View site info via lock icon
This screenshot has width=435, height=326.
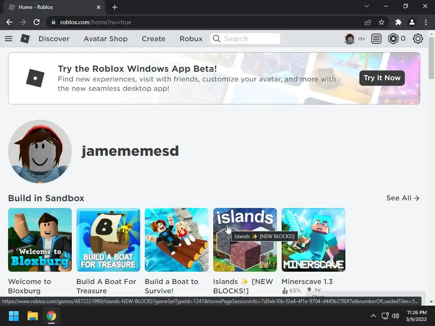point(53,22)
